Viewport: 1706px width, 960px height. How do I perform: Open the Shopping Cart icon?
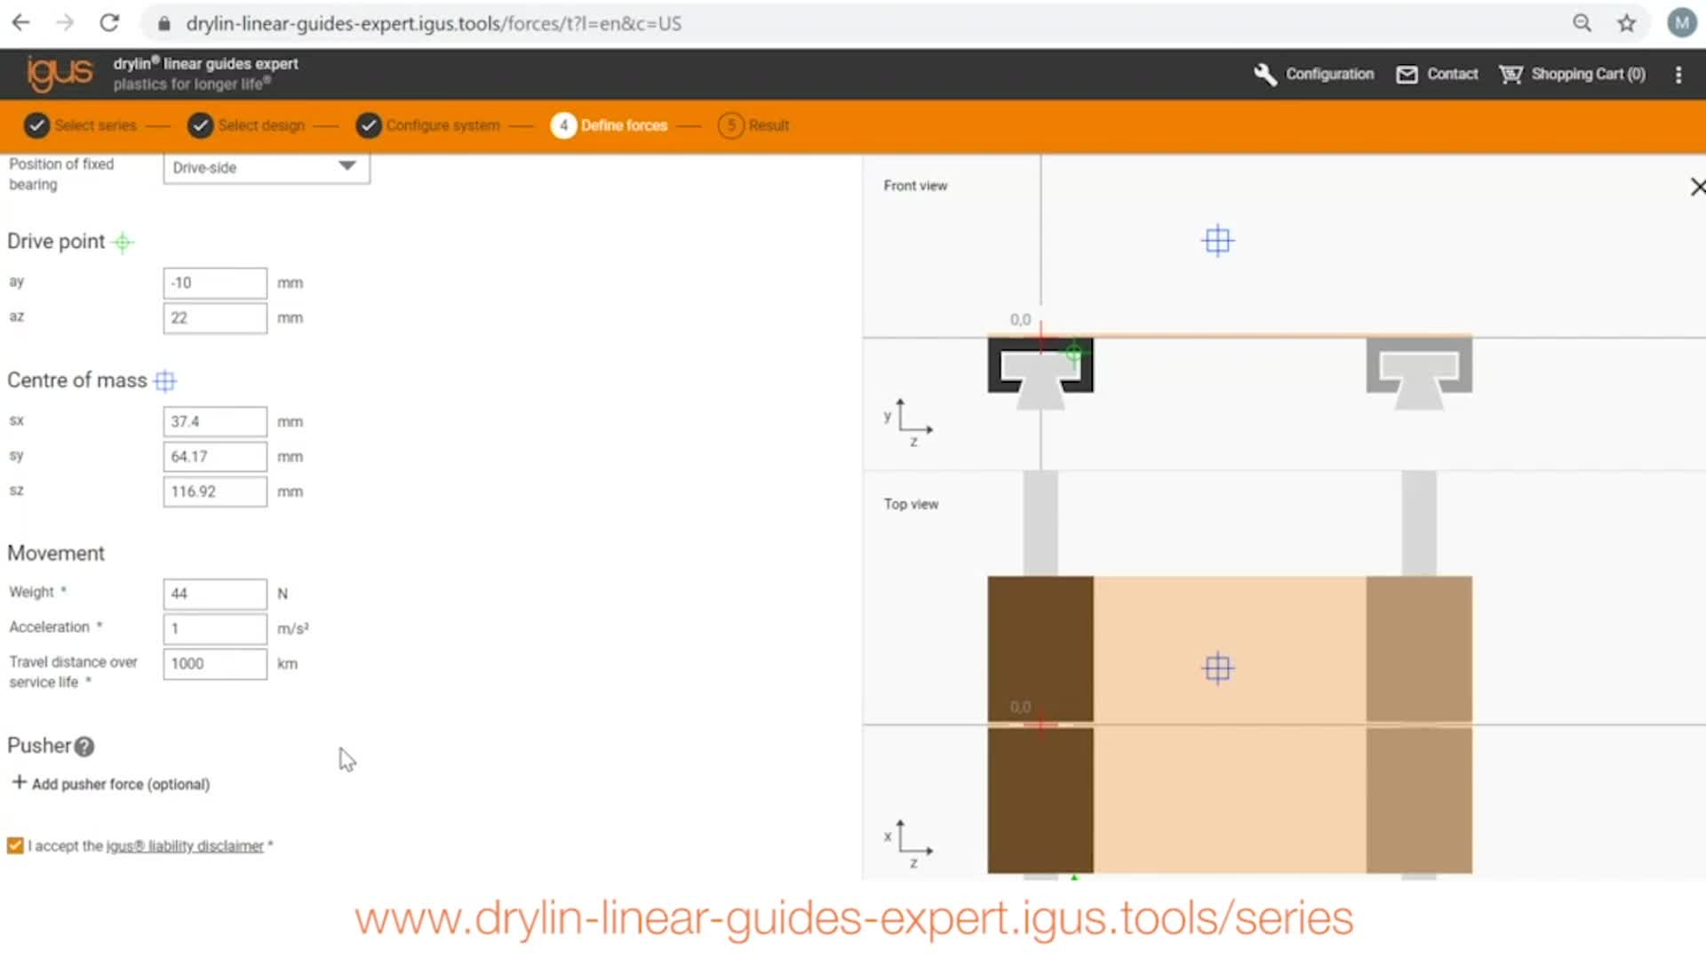[x=1511, y=75]
